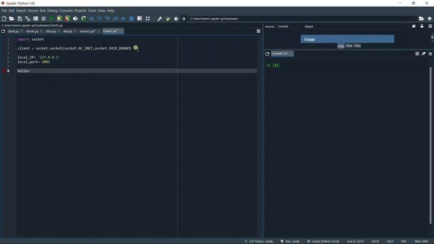434x244 pixels.
Task: Go forward with the right arrow
Action: (184, 18)
